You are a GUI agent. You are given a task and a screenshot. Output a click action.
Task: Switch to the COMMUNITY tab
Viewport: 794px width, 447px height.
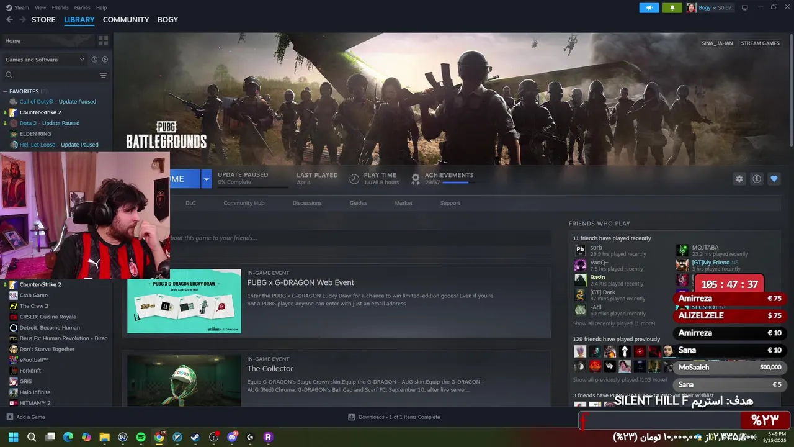(126, 20)
